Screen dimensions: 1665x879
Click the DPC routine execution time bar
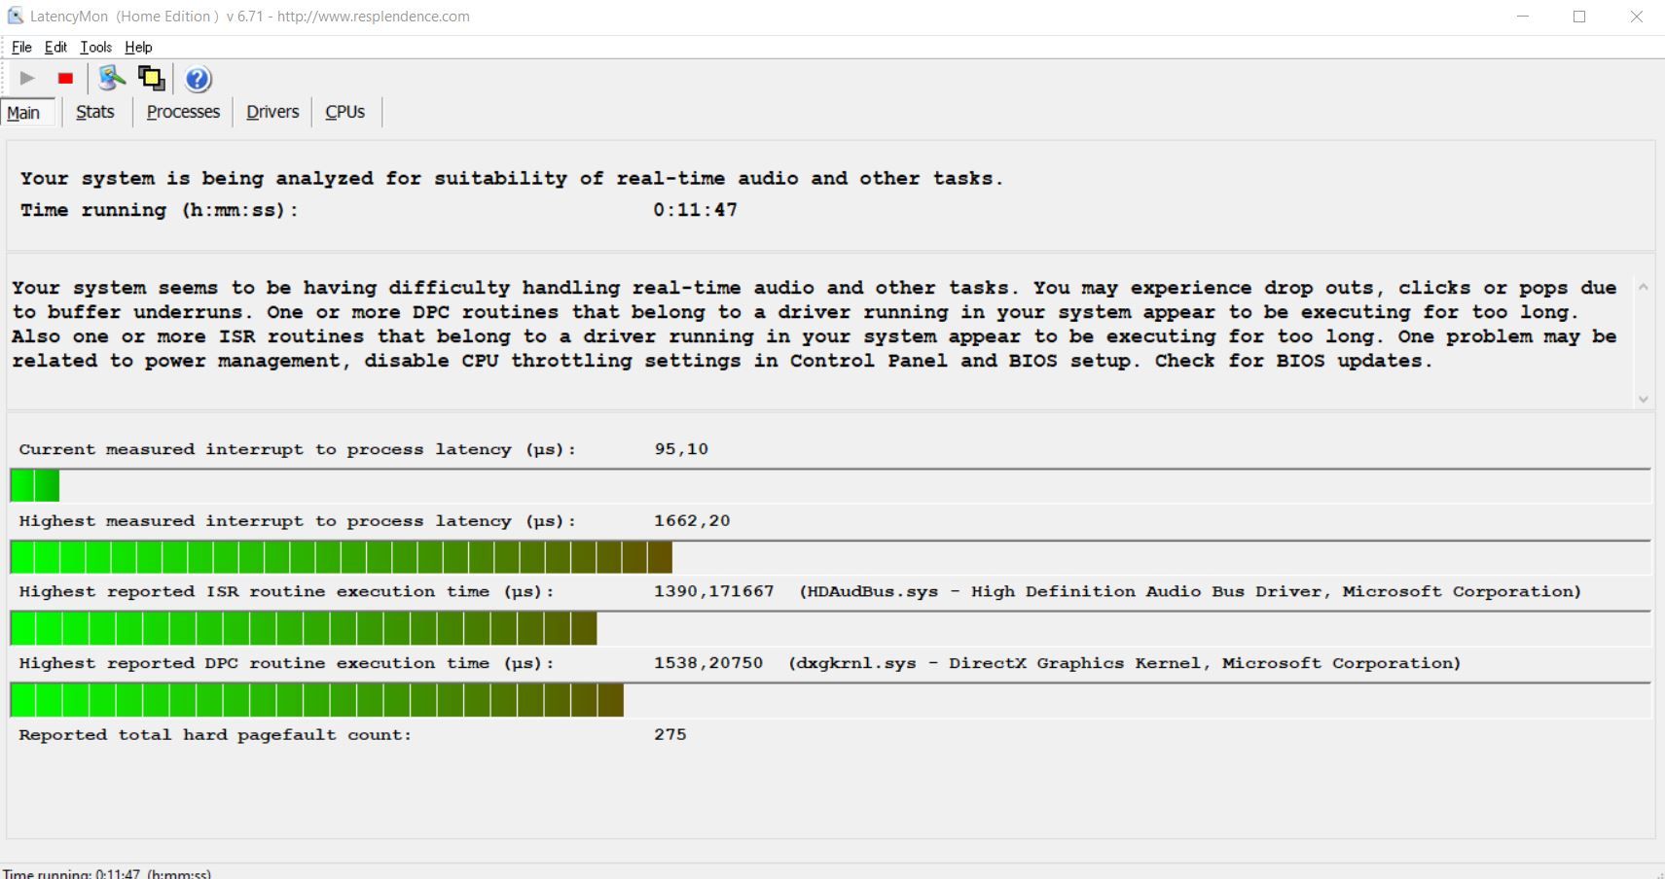[317, 700]
